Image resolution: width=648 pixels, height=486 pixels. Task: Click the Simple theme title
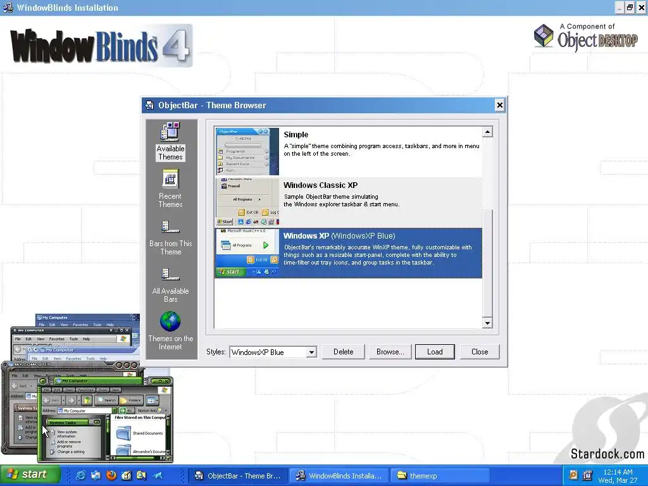coord(296,135)
